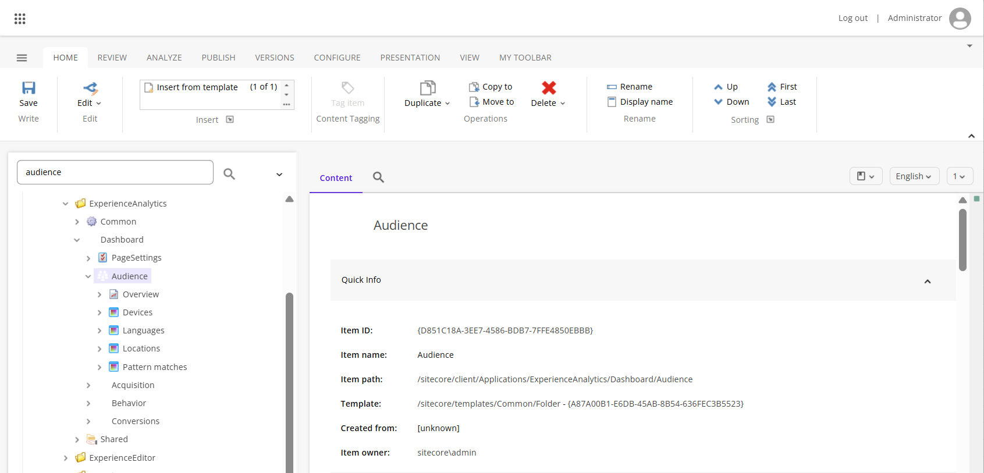Viewport: 984px width, 473px height.
Task: Open the version number 1 dropdown
Action: pos(960,176)
